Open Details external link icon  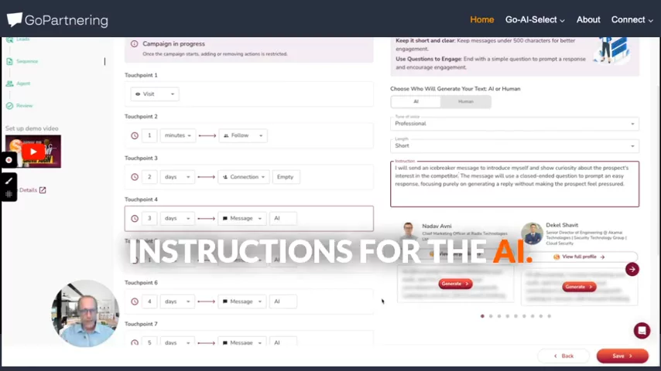coord(43,190)
